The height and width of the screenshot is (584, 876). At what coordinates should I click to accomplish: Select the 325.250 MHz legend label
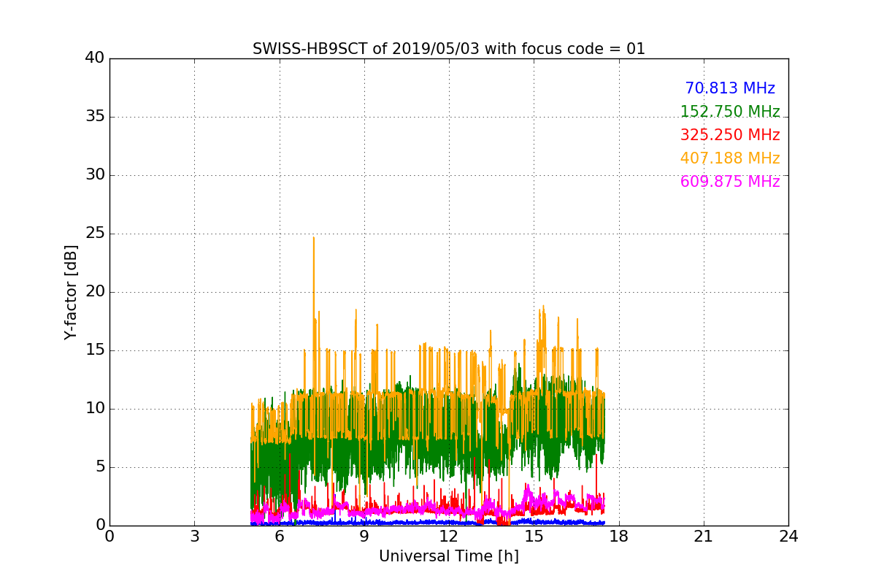[730, 135]
